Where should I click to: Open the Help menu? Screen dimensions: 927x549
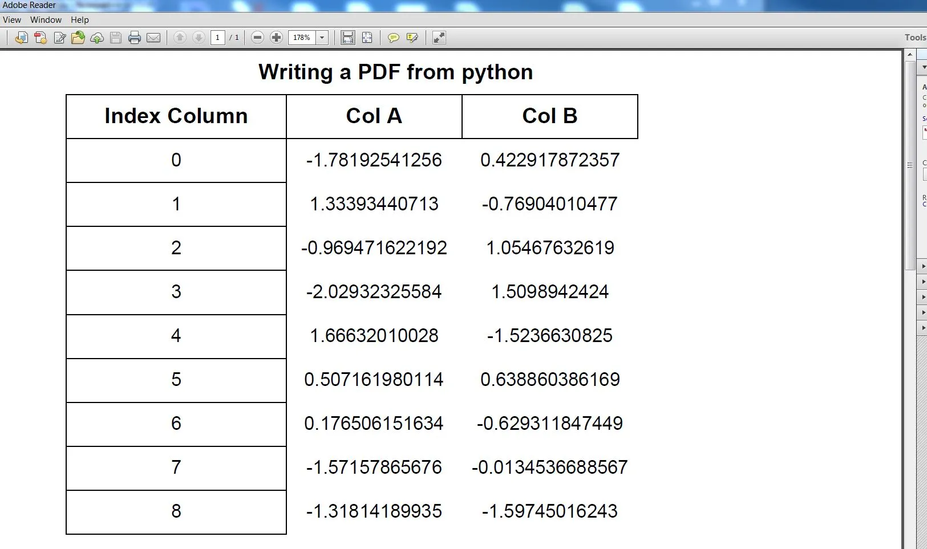(x=80, y=20)
